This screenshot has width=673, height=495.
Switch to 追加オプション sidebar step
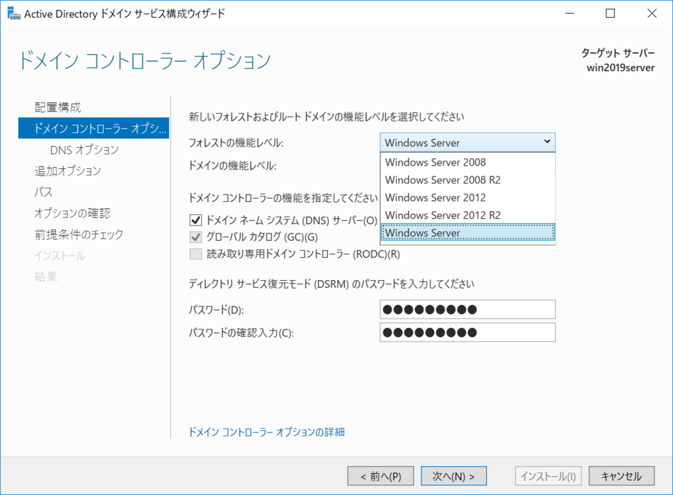click(68, 170)
